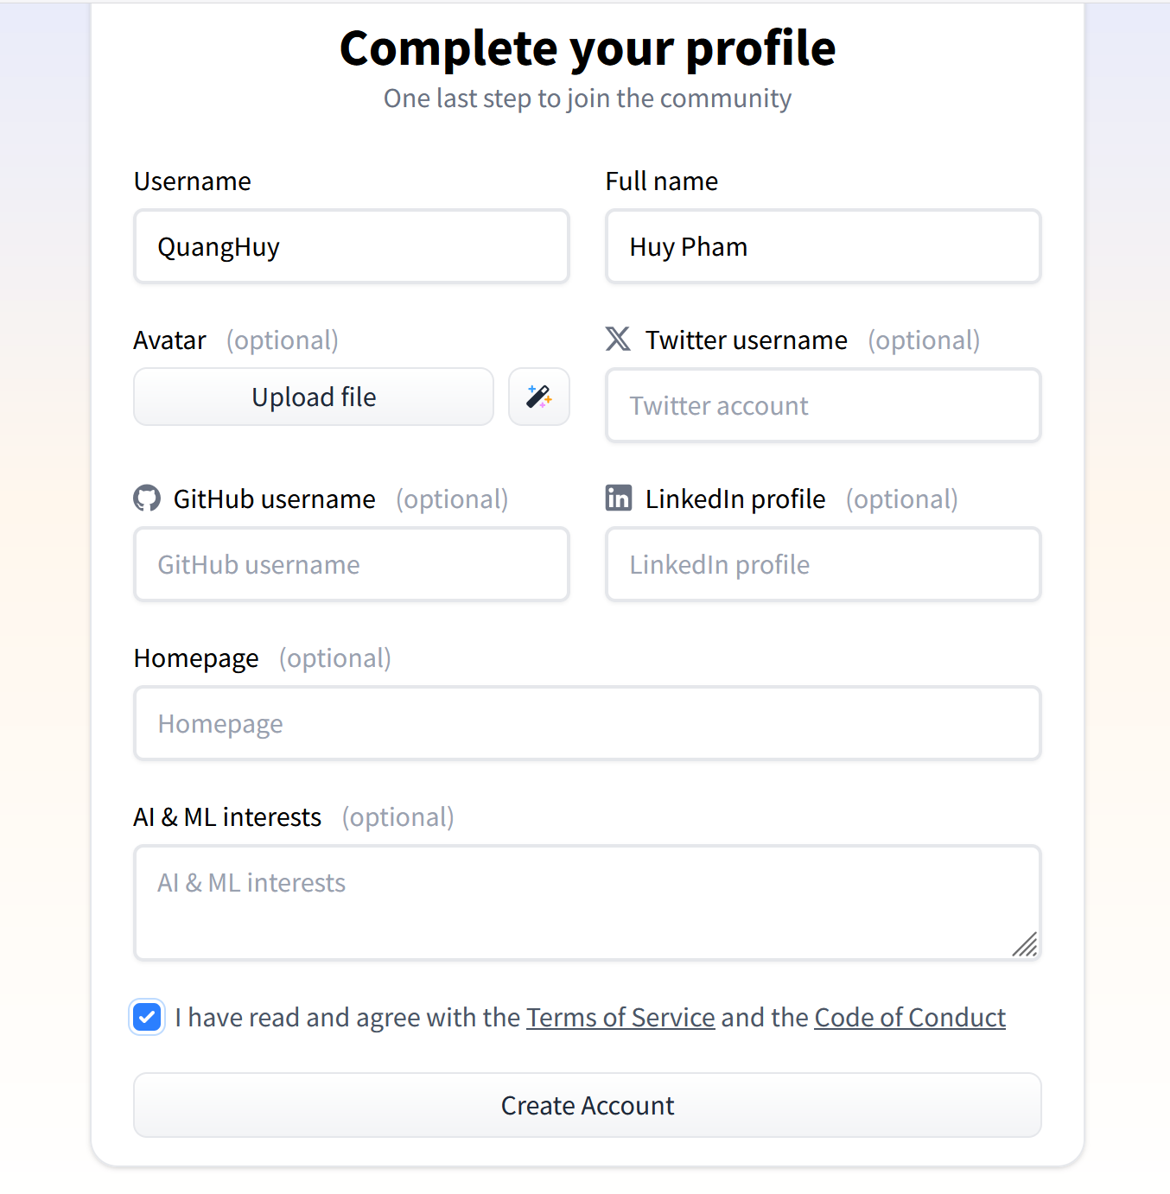
Task: Select the GitHub username input field
Action: pyautogui.click(x=352, y=564)
